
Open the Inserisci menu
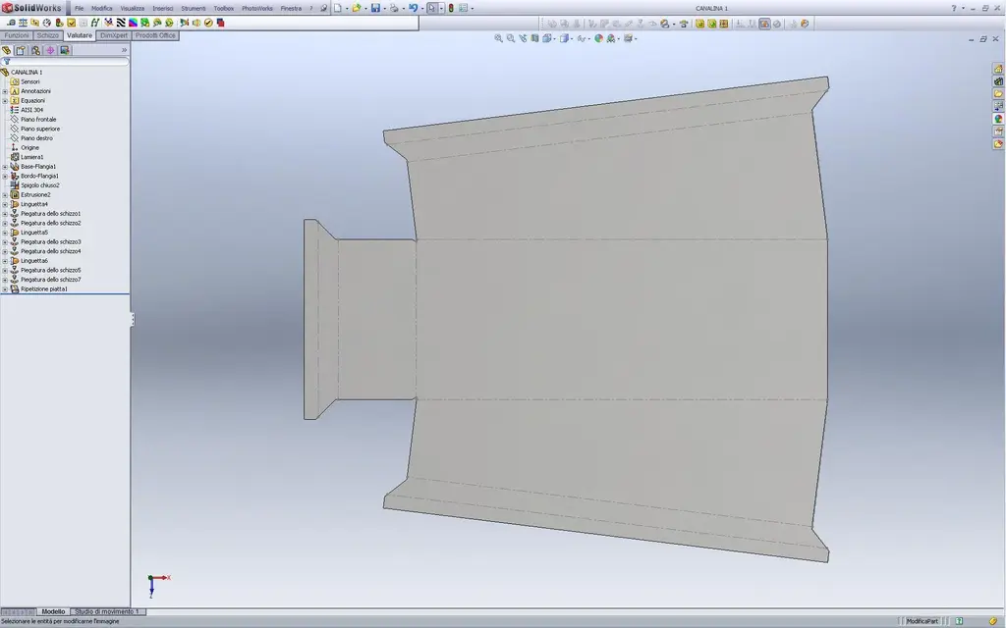[162, 8]
